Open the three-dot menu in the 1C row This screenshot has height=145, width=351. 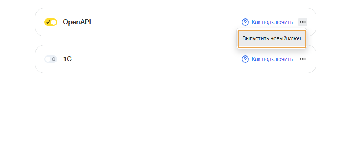(x=303, y=59)
